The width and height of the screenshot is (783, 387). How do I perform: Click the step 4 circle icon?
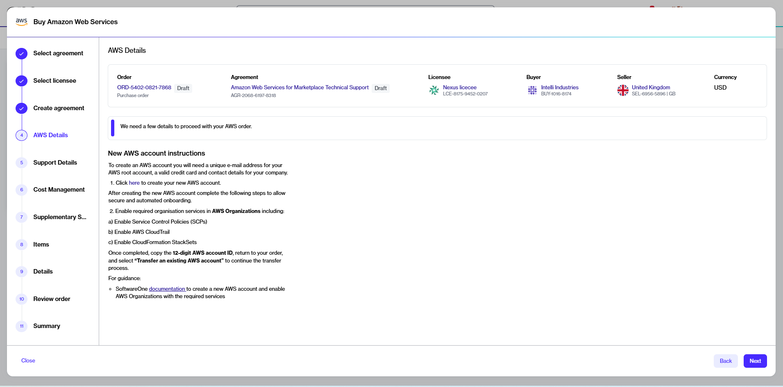click(21, 136)
